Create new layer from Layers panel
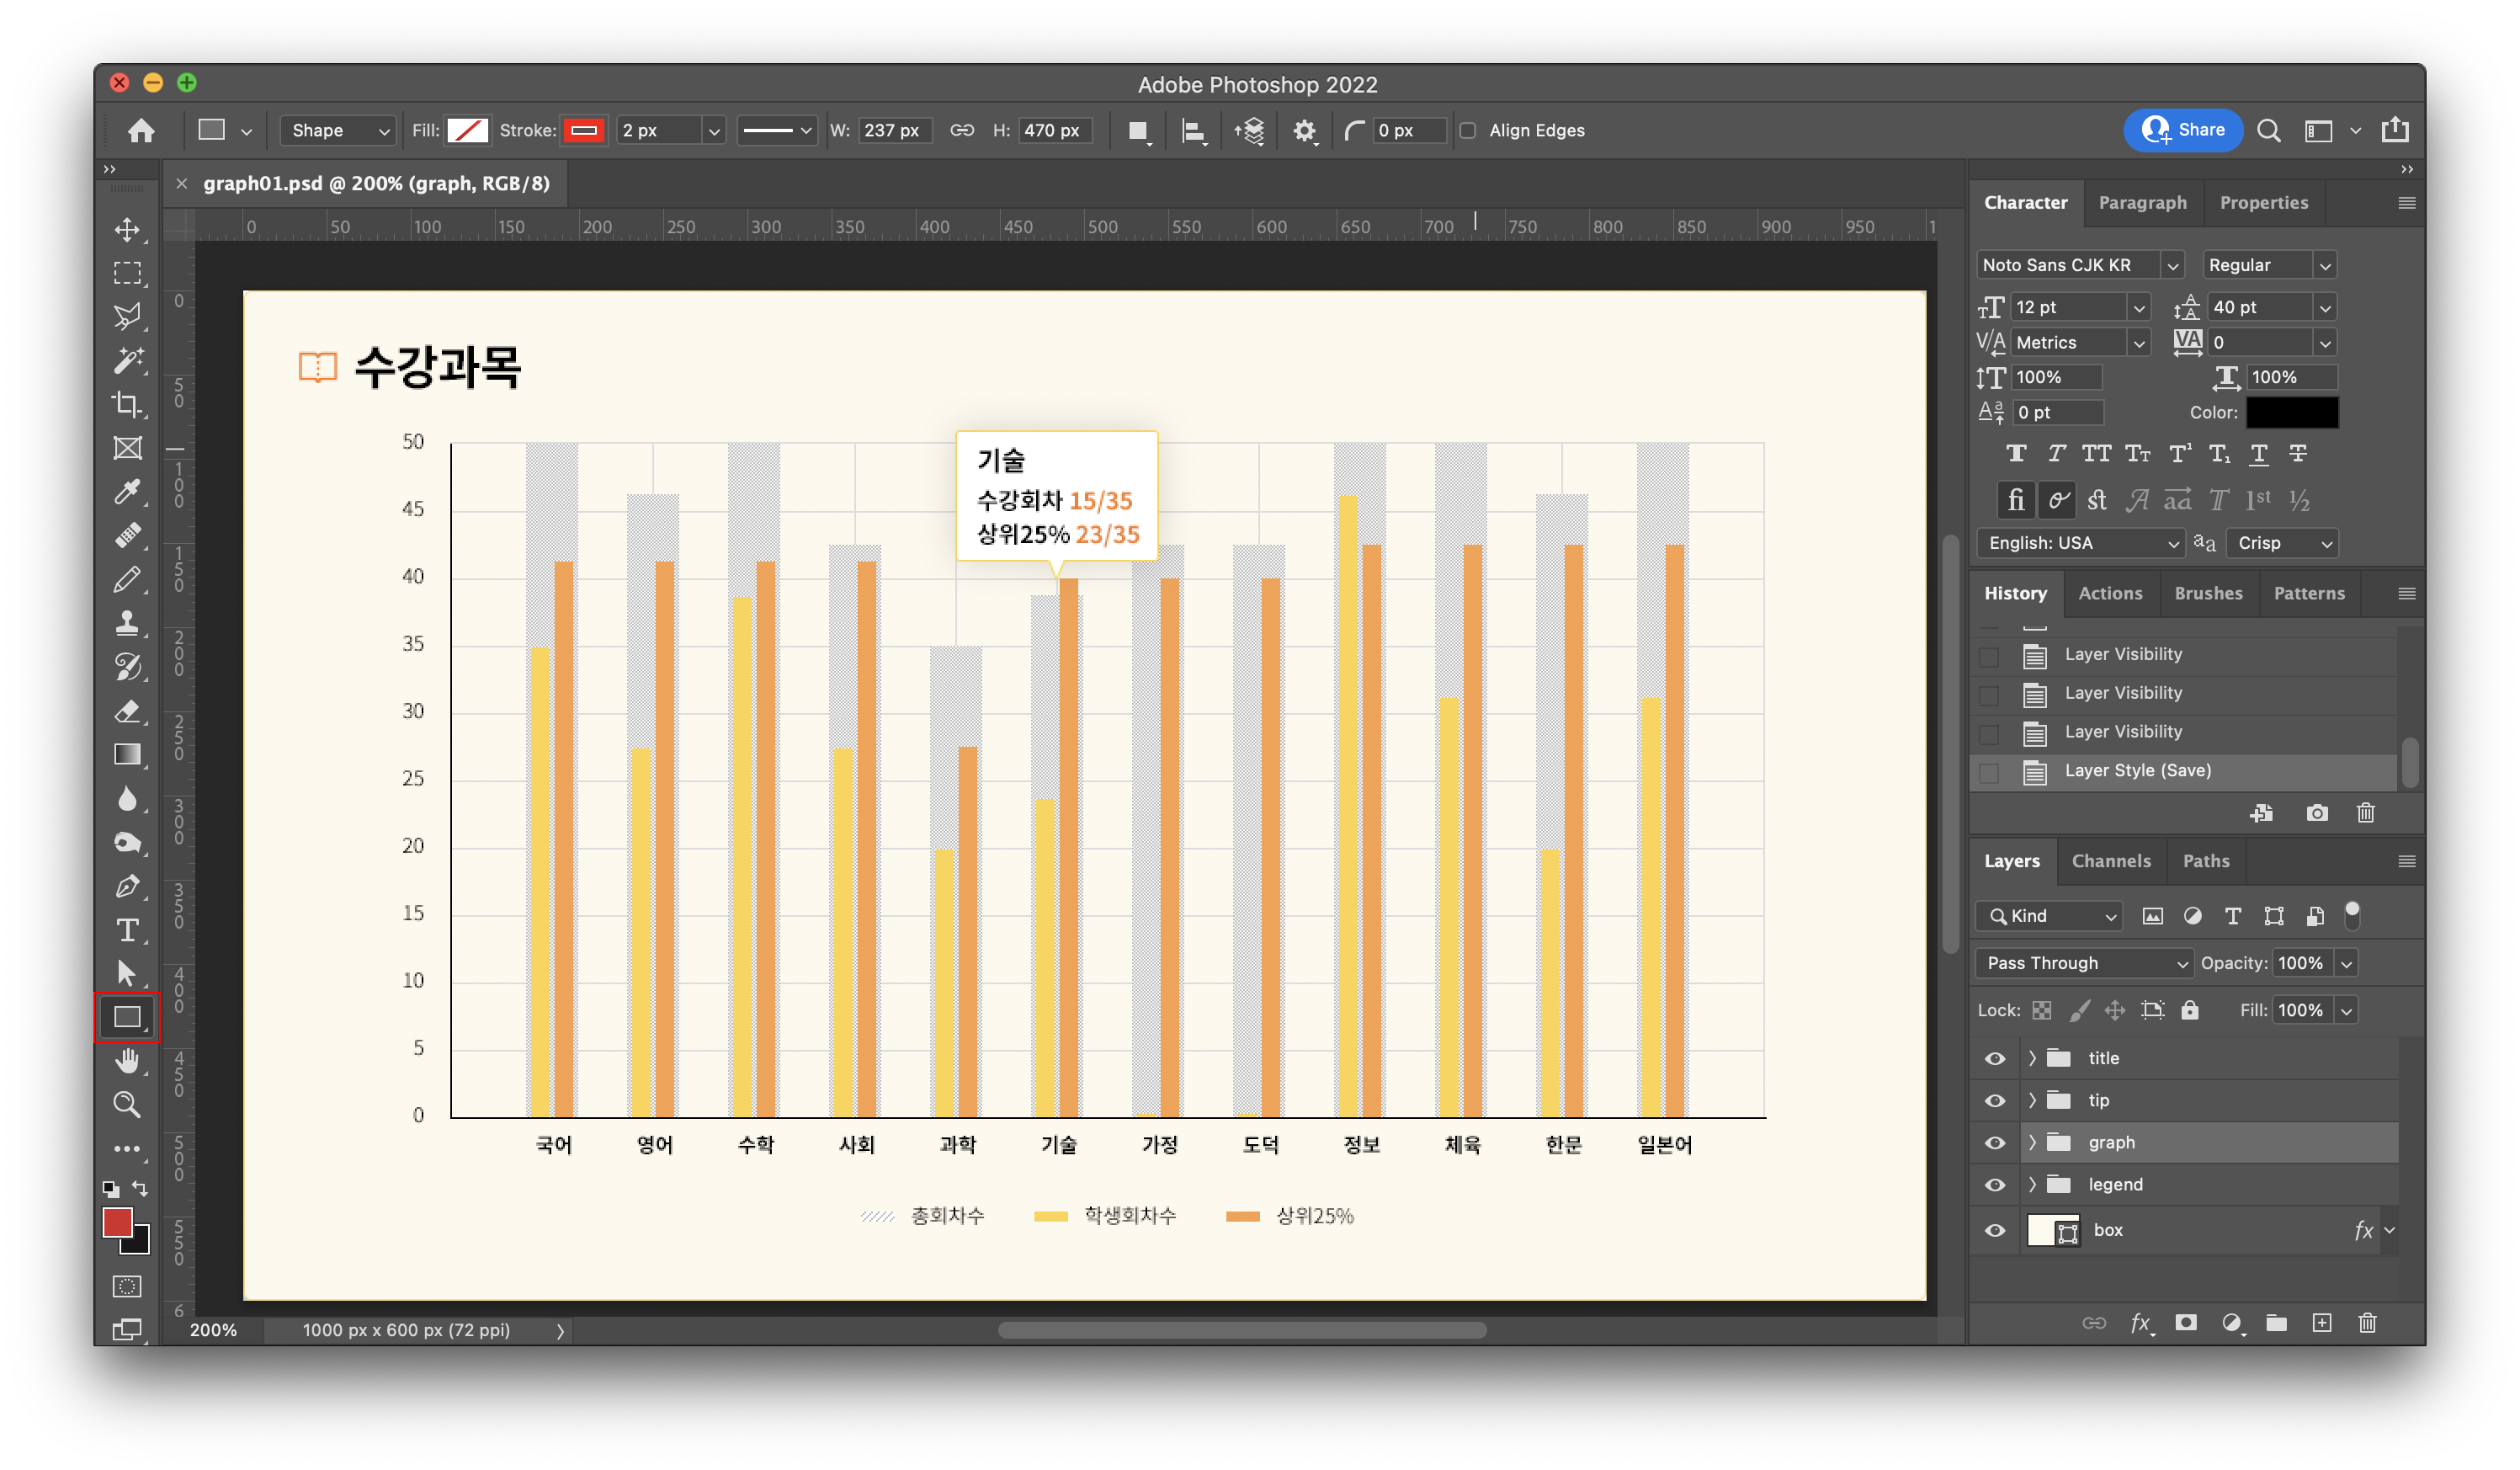The image size is (2520, 1470). (2321, 1323)
